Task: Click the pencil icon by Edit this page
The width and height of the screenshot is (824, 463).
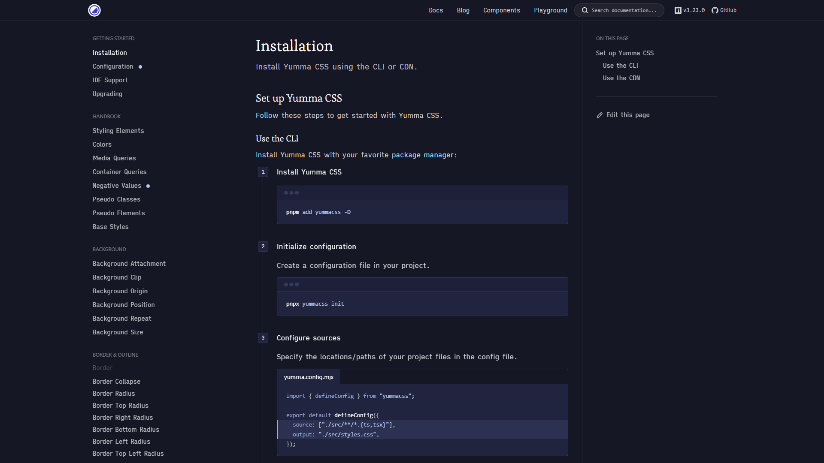Action: [x=600, y=115]
